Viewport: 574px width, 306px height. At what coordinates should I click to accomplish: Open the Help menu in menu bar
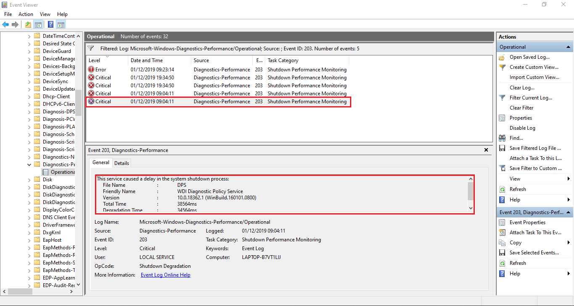(62, 14)
